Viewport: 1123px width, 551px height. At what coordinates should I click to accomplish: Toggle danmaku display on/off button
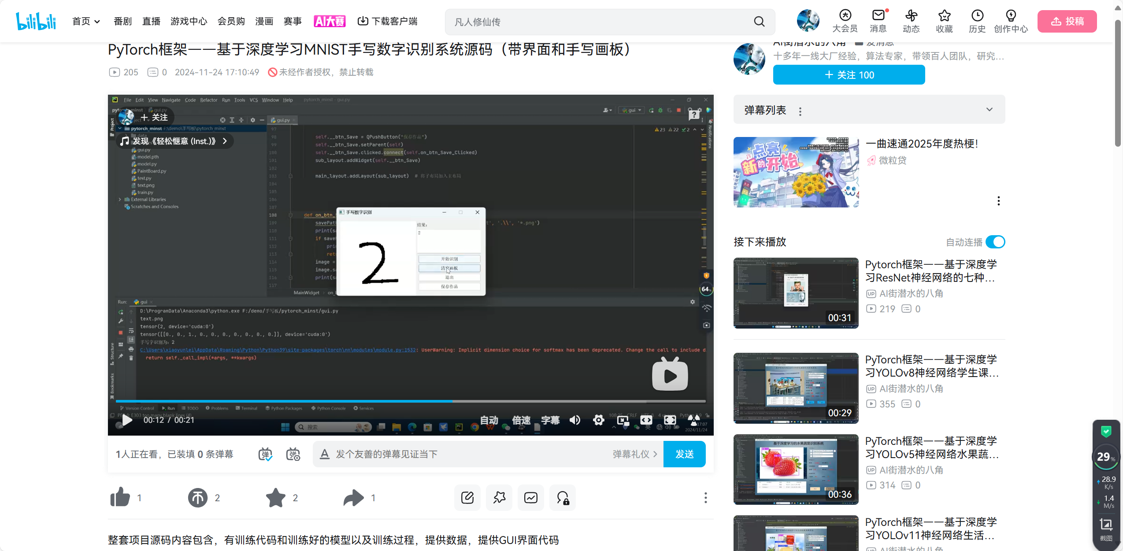click(265, 454)
